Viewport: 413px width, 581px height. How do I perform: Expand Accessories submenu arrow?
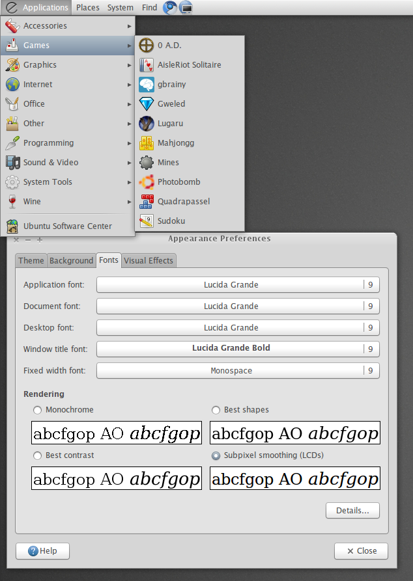click(x=129, y=26)
